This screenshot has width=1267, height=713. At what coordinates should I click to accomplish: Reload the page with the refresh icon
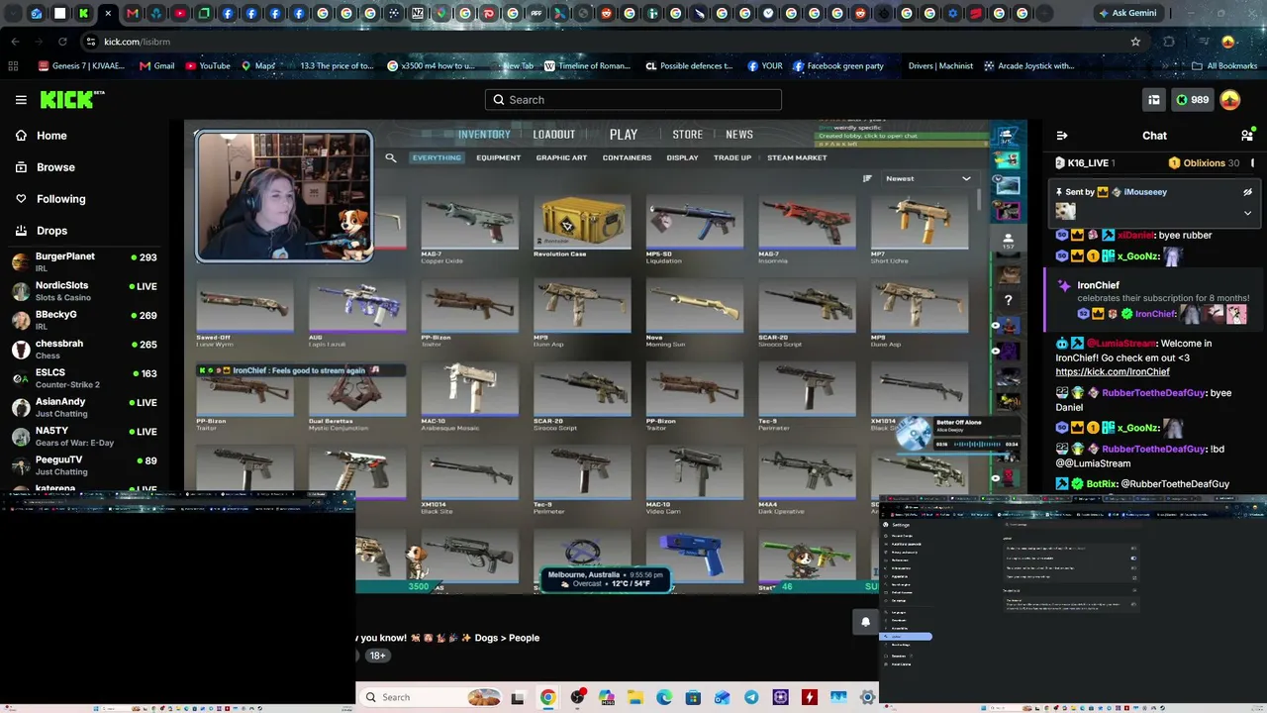point(62,42)
